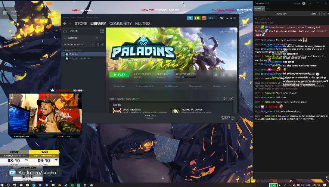This screenshot has width=329, height=187.
Task: Click the Steam game page scrollbar
Action: point(238,30)
